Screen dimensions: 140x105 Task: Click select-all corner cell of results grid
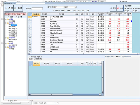[x=30, y=14]
